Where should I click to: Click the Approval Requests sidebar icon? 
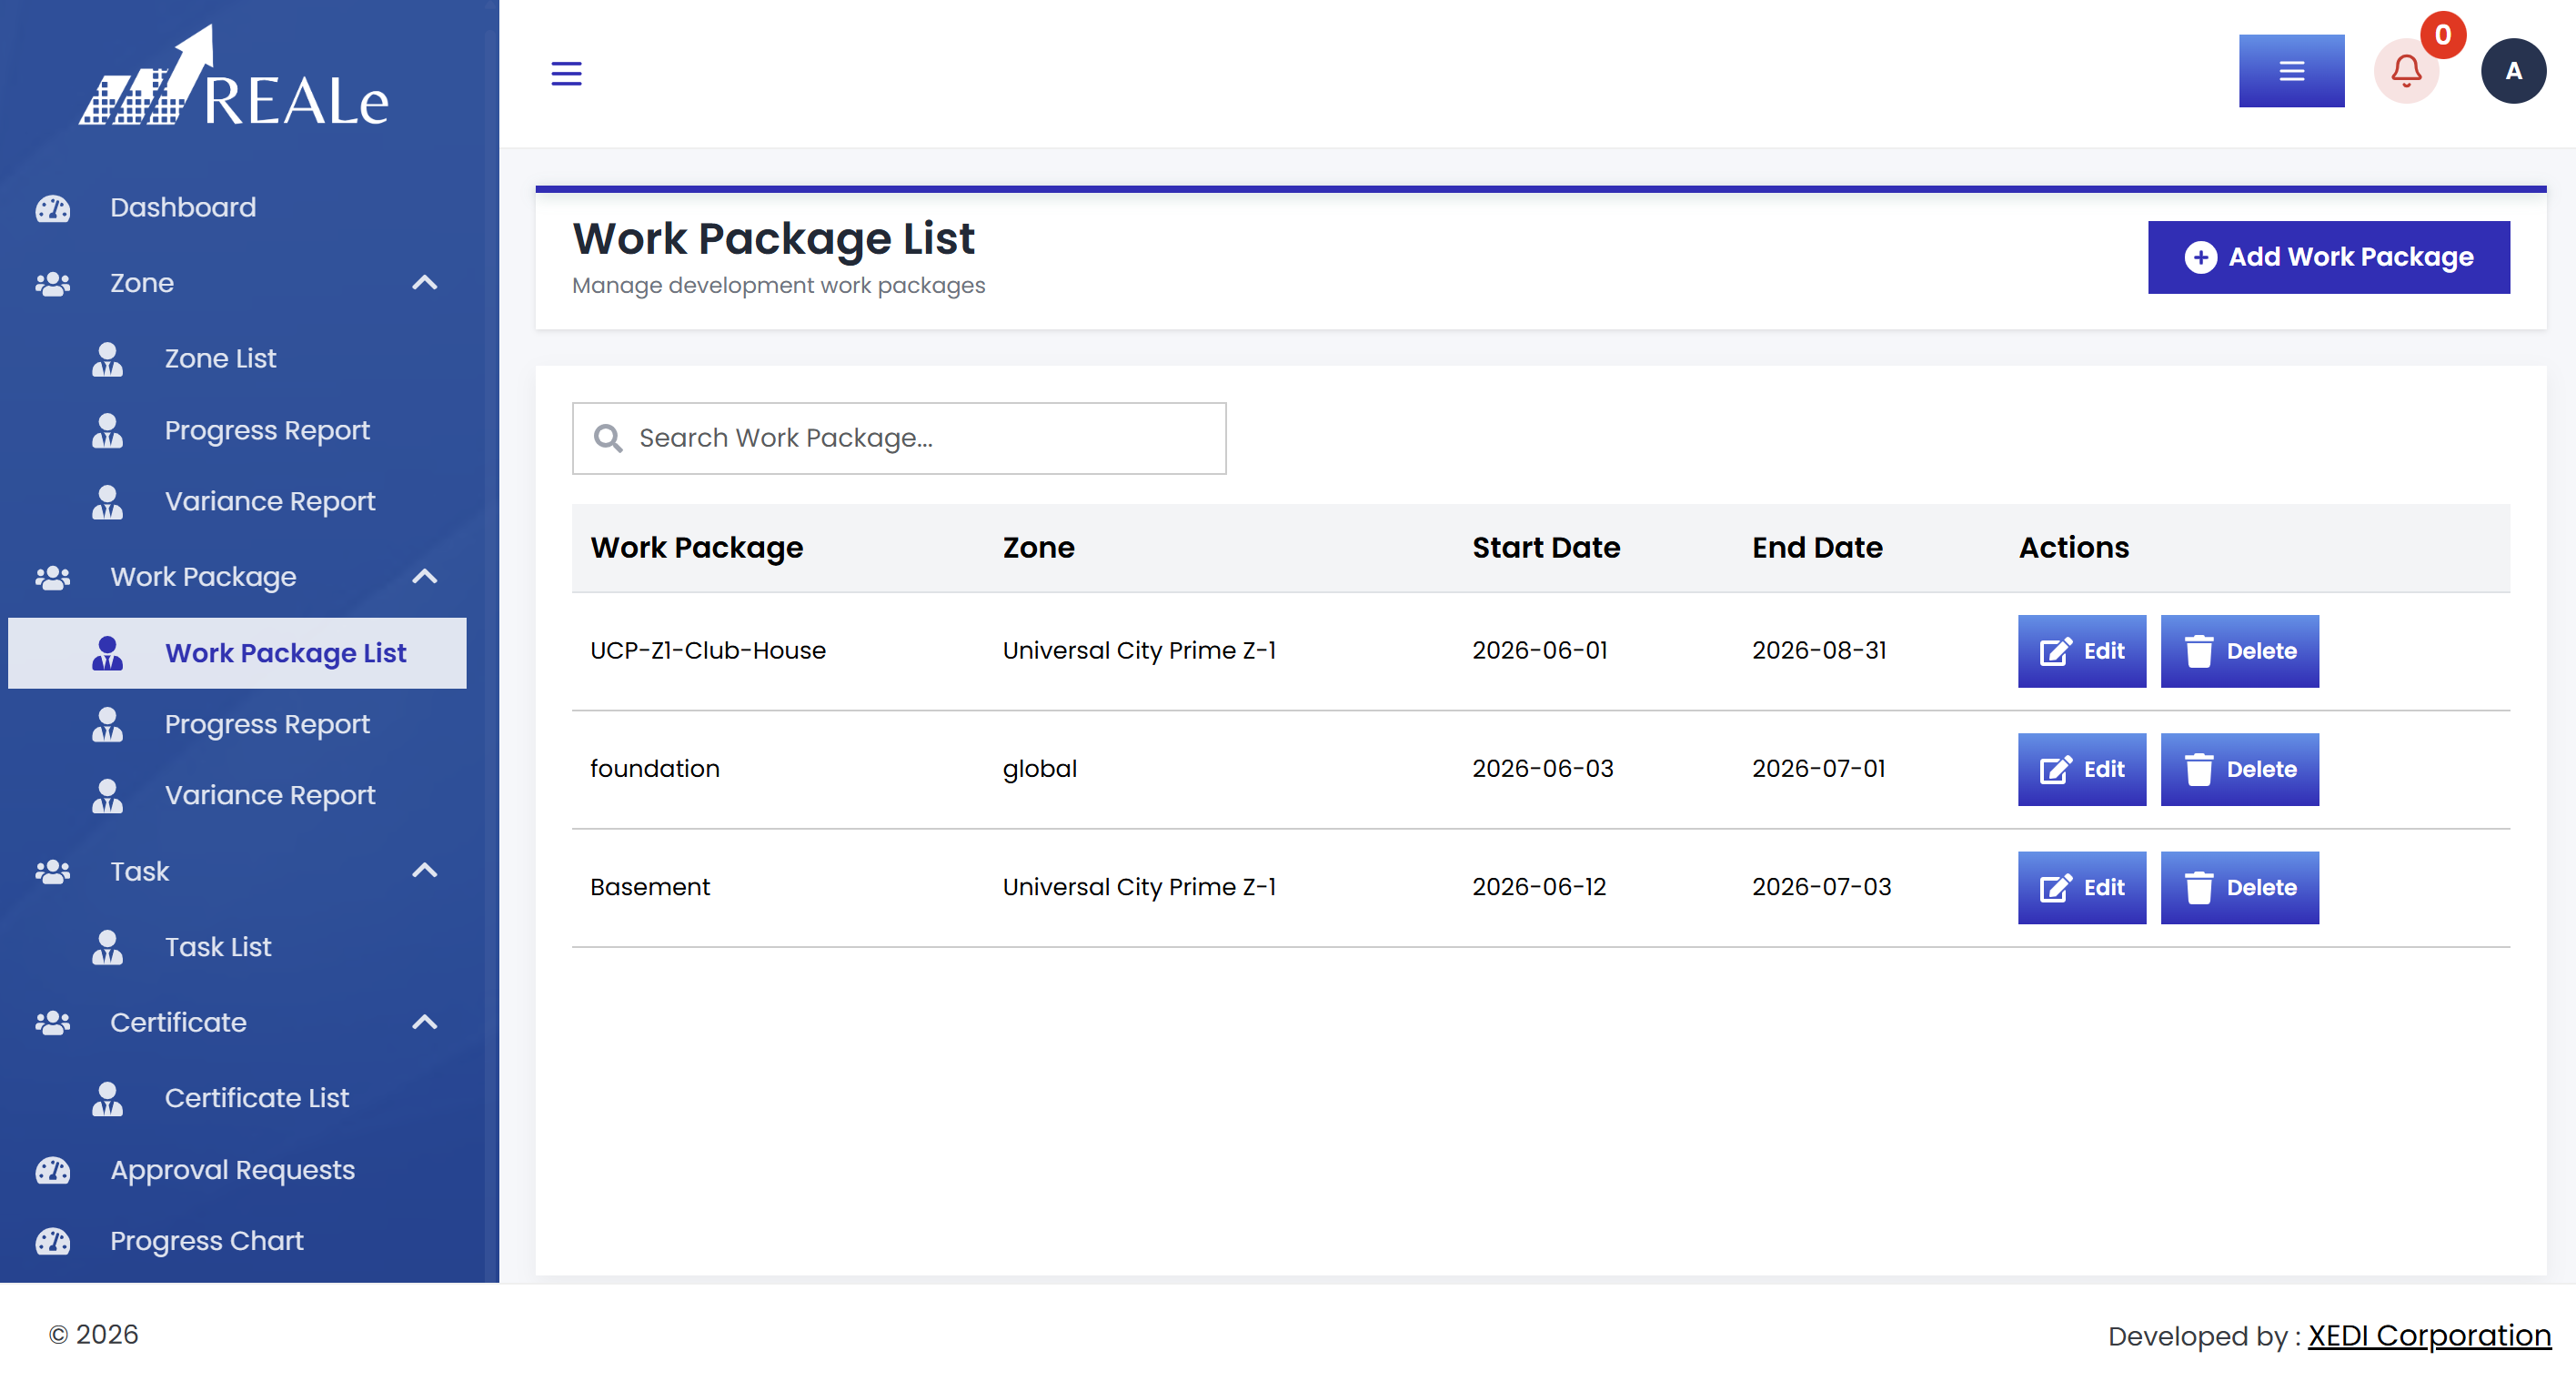[x=52, y=1170]
